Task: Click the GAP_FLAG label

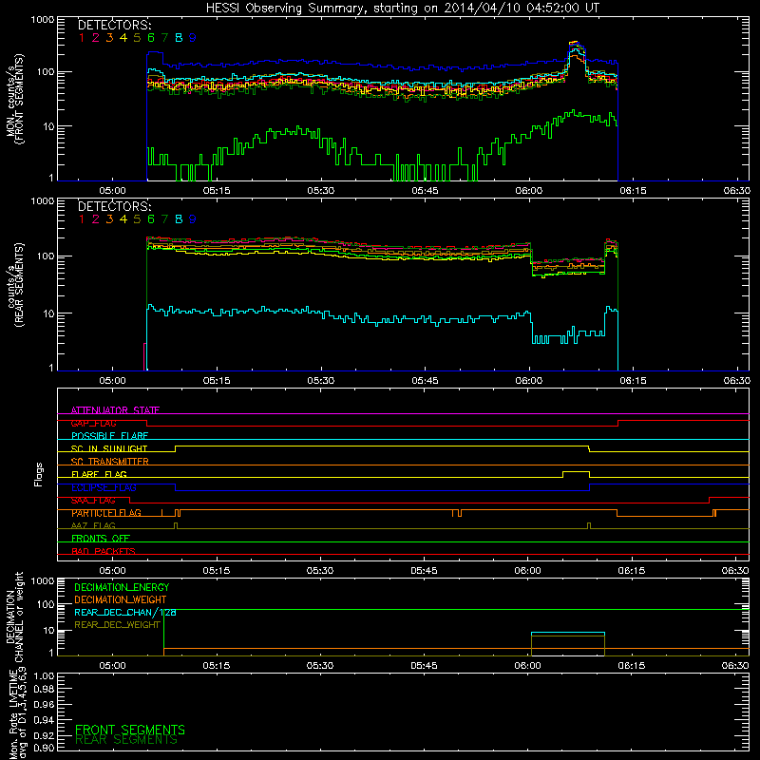Action: pyautogui.click(x=93, y=423)
